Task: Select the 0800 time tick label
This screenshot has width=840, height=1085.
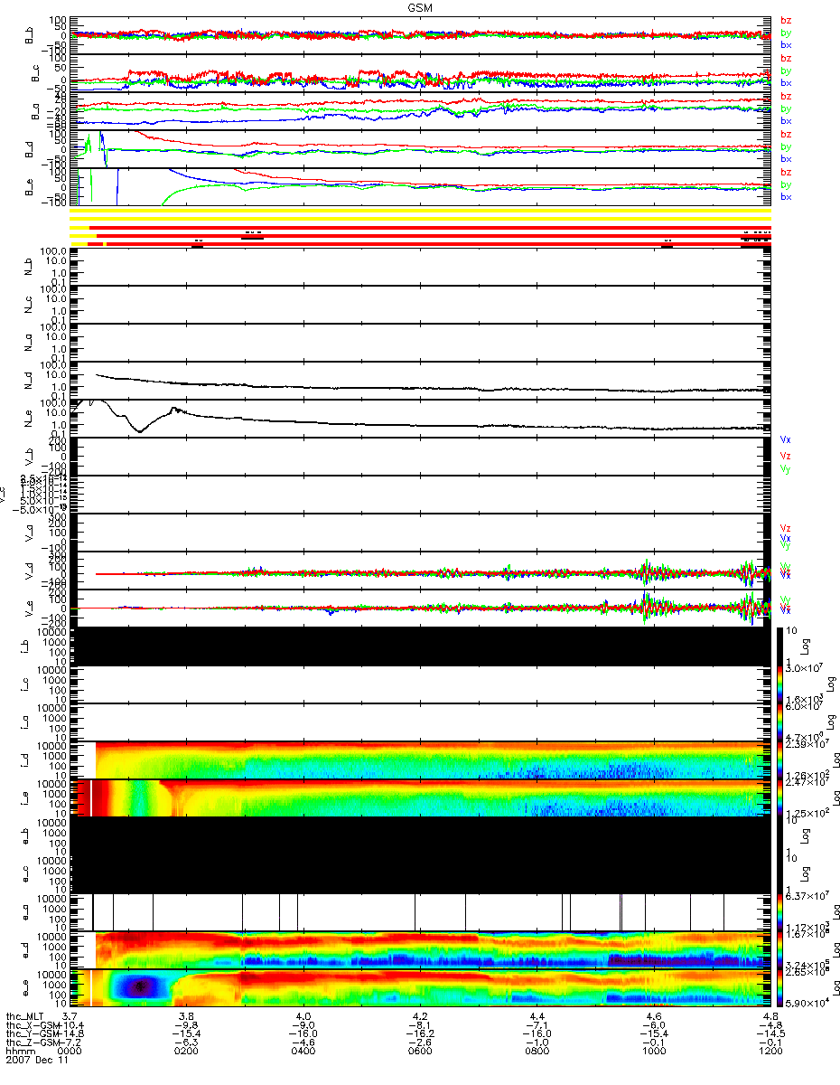Action: pos(537,1052)
